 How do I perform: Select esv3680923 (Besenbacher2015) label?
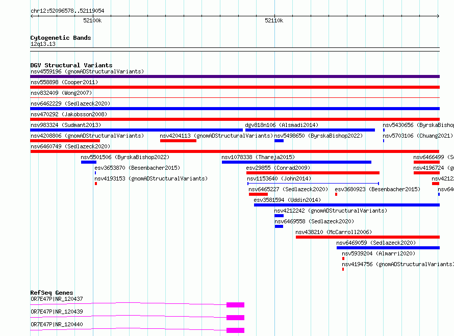(x=377, y=189)
